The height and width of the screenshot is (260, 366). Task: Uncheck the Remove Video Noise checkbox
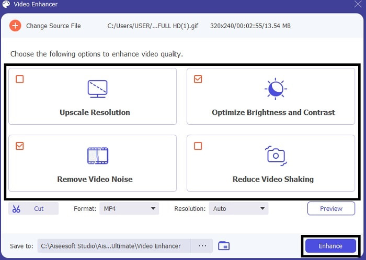20,146
